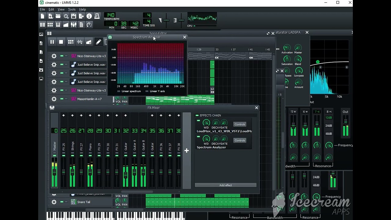Image resolution: width=391 pixels, height=220 pixels.
Task: Solo the first Nice-Steinway-Lite-v3 track
Action: 66,56
